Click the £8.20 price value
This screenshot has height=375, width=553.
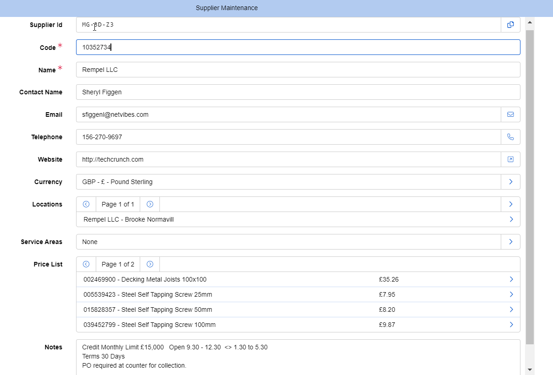click(x=387, y=310)
